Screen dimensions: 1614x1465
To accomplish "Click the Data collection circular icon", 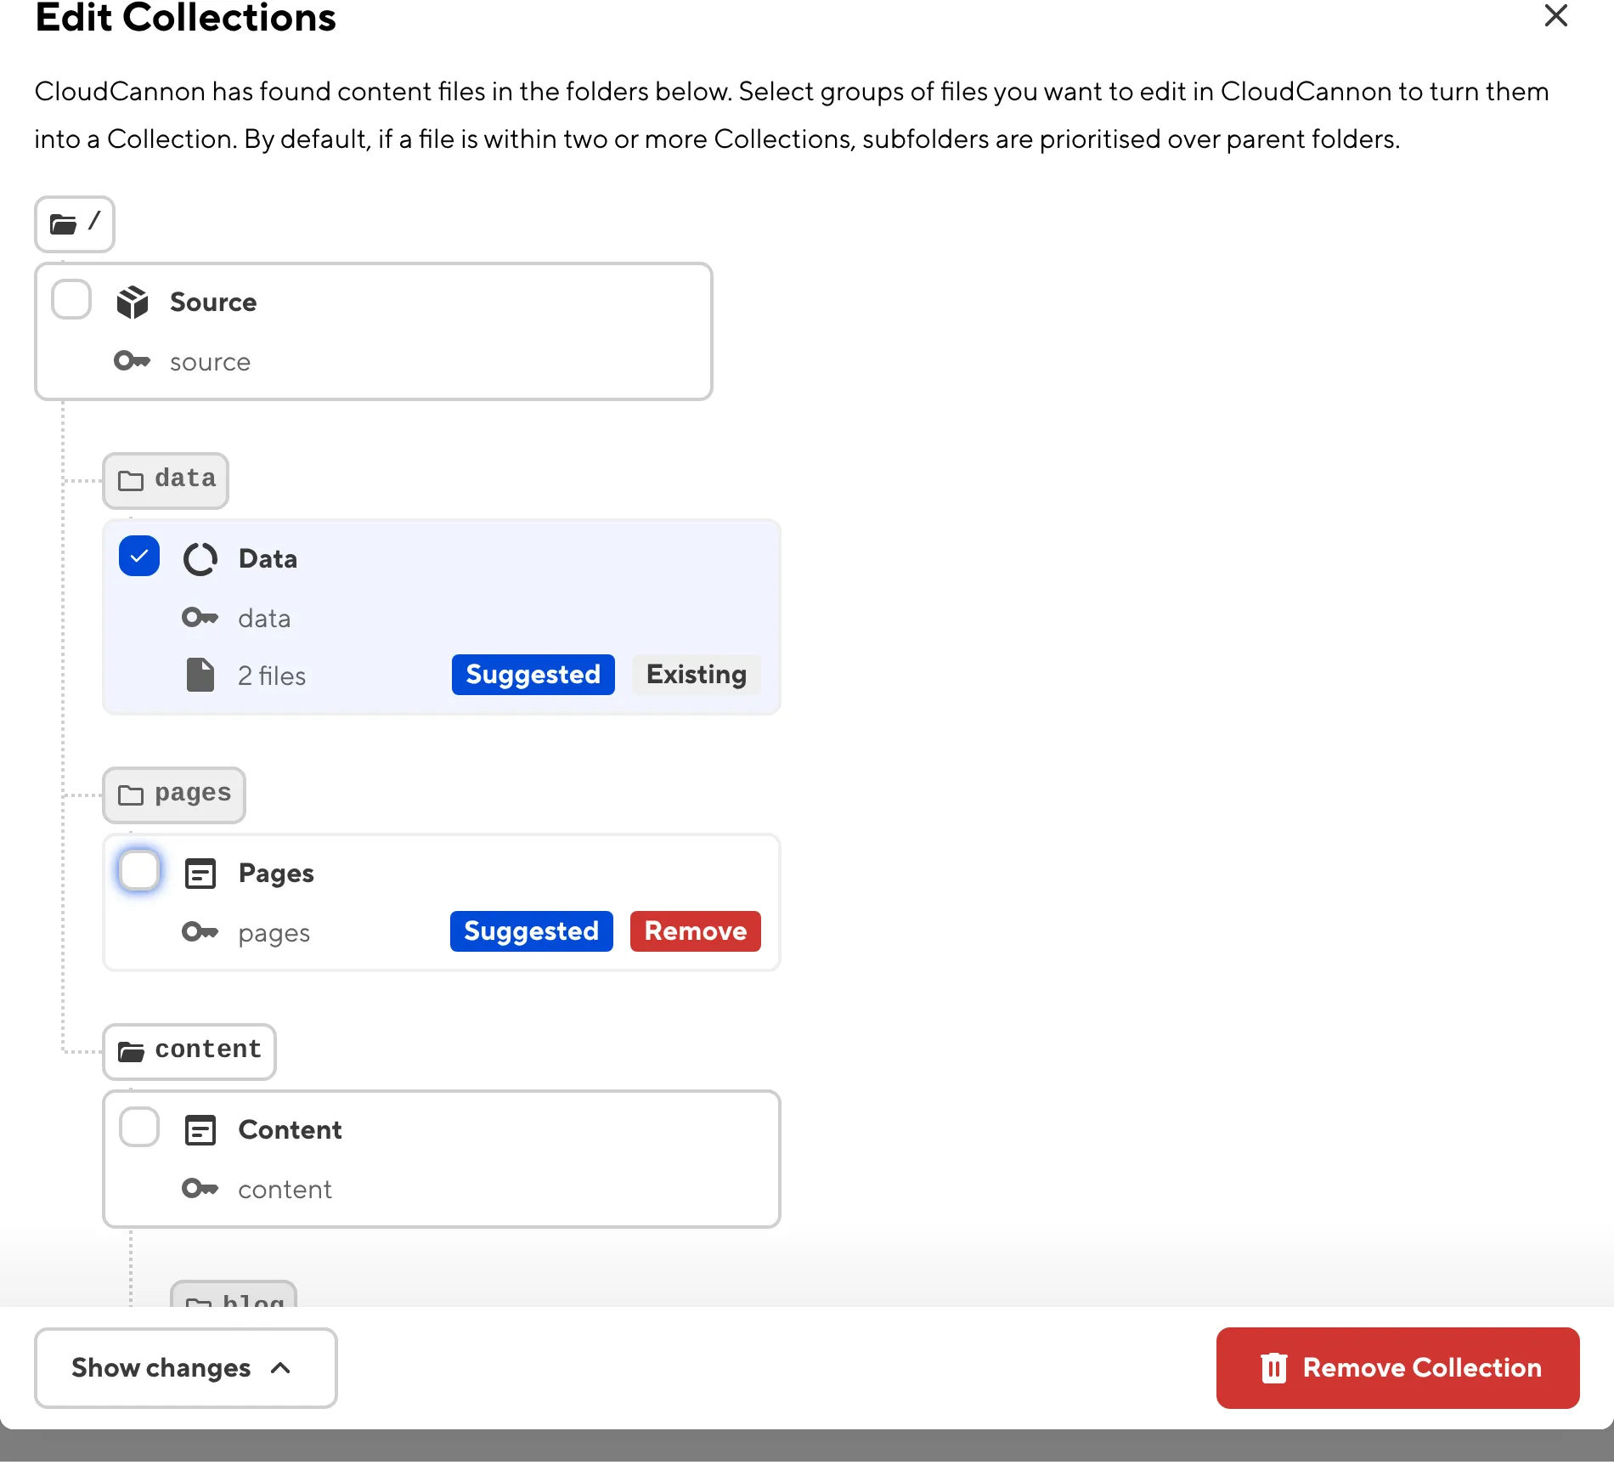I will [x=200, y=559].
